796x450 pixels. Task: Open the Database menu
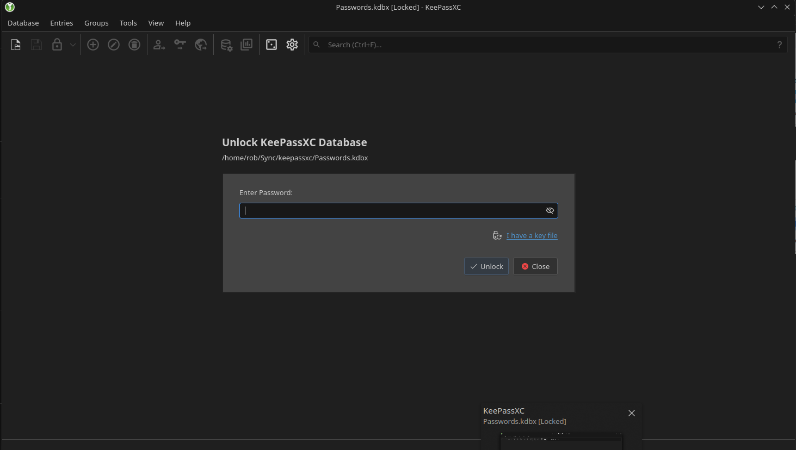pyautogui.click(x=23, y=23)
